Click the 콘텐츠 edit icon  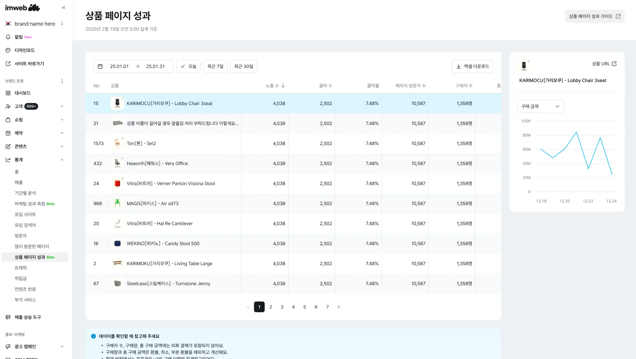tap(8, 147)
